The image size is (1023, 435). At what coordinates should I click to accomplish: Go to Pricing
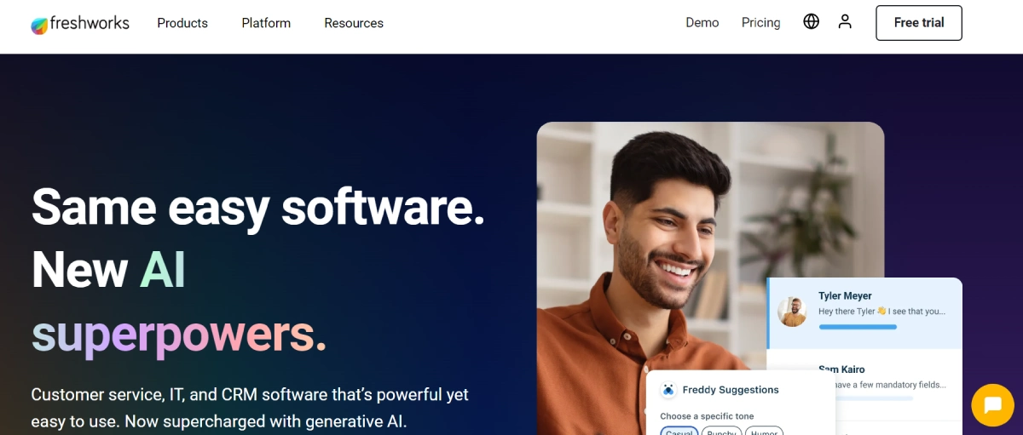[760, 23]
